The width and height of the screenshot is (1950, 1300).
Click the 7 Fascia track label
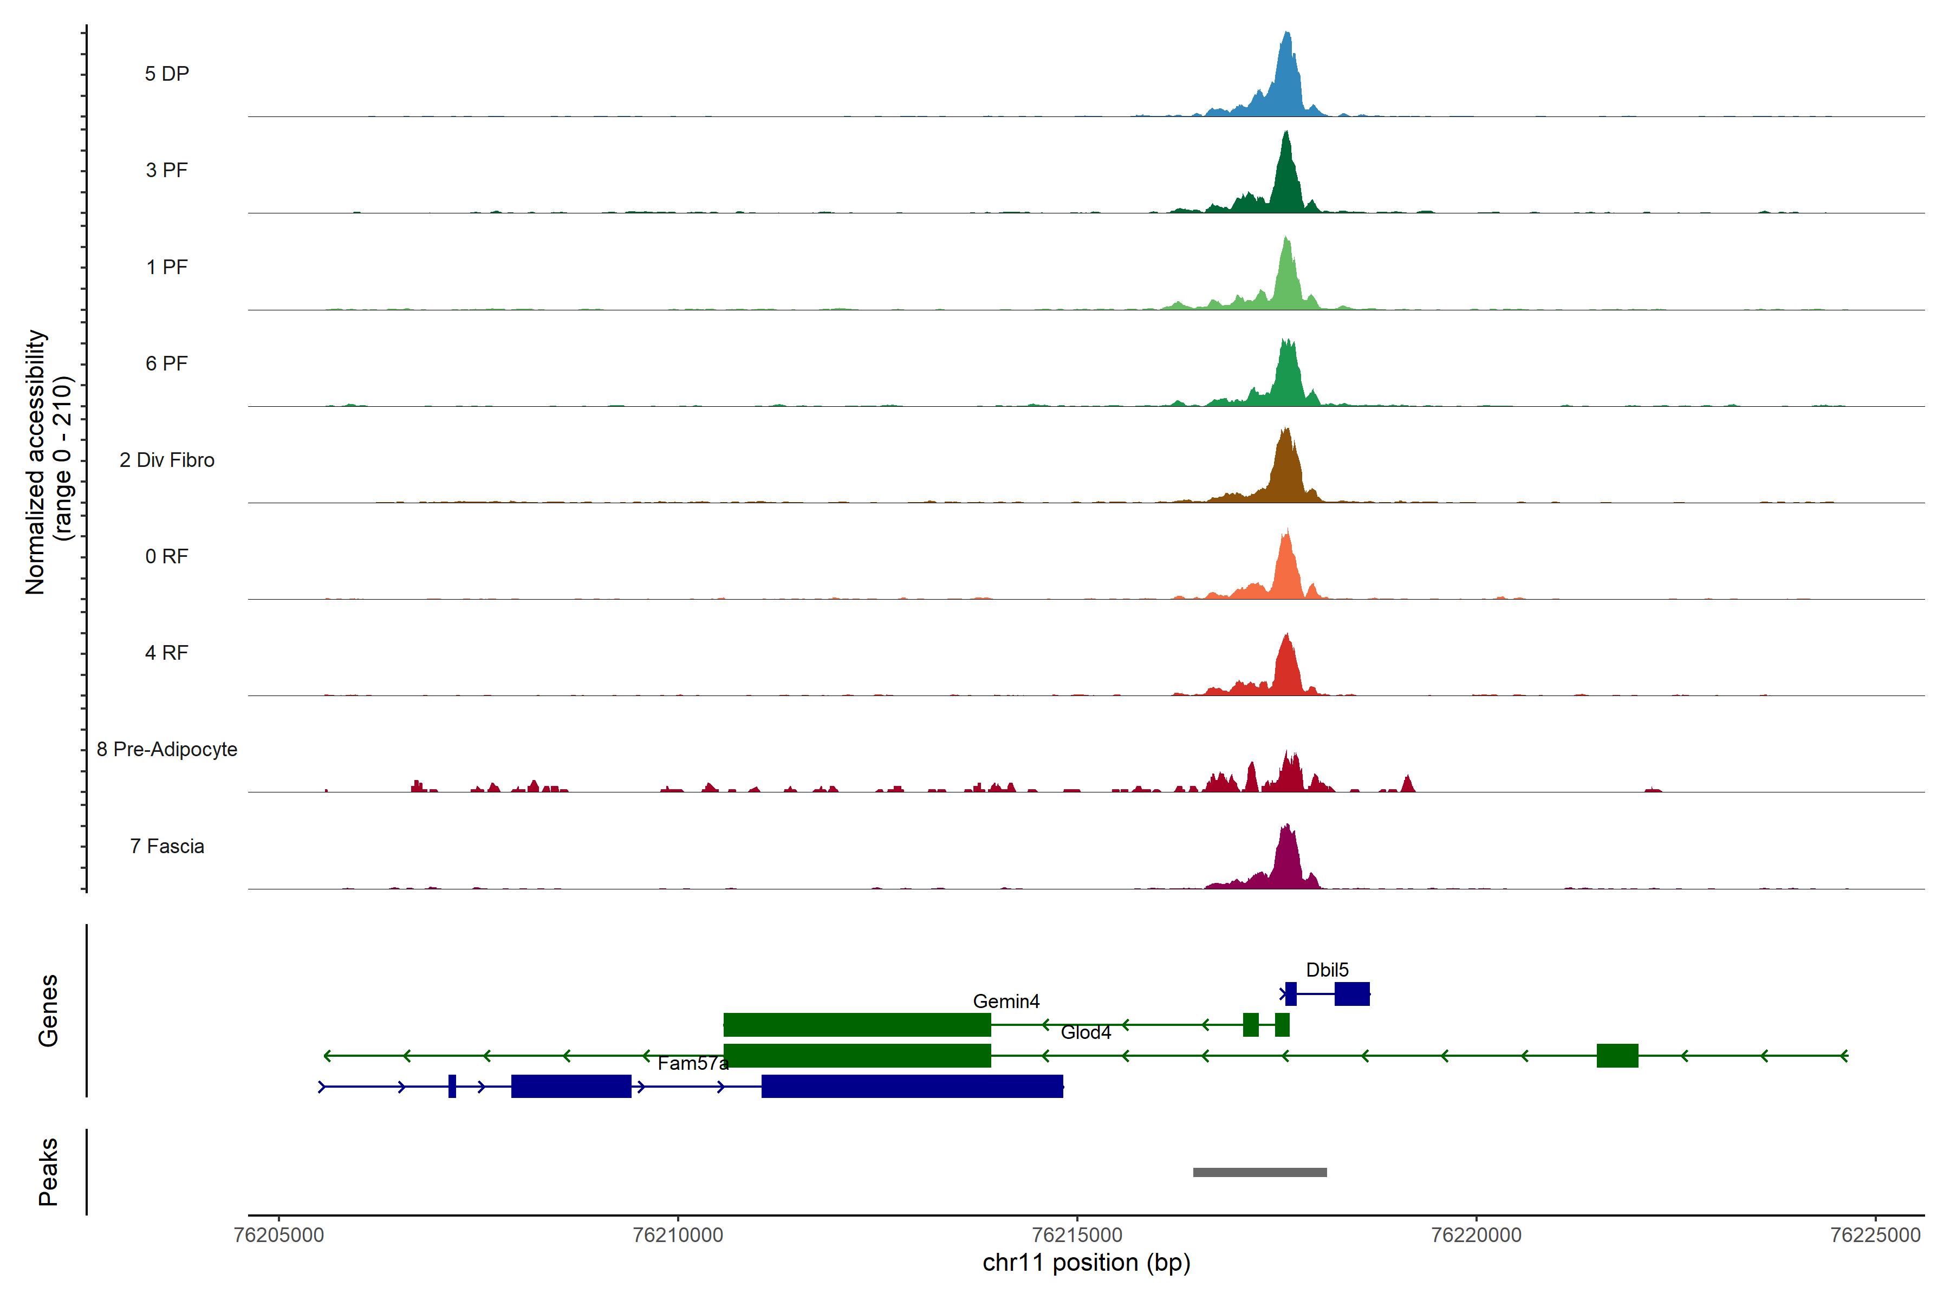(x=167, y=847)
